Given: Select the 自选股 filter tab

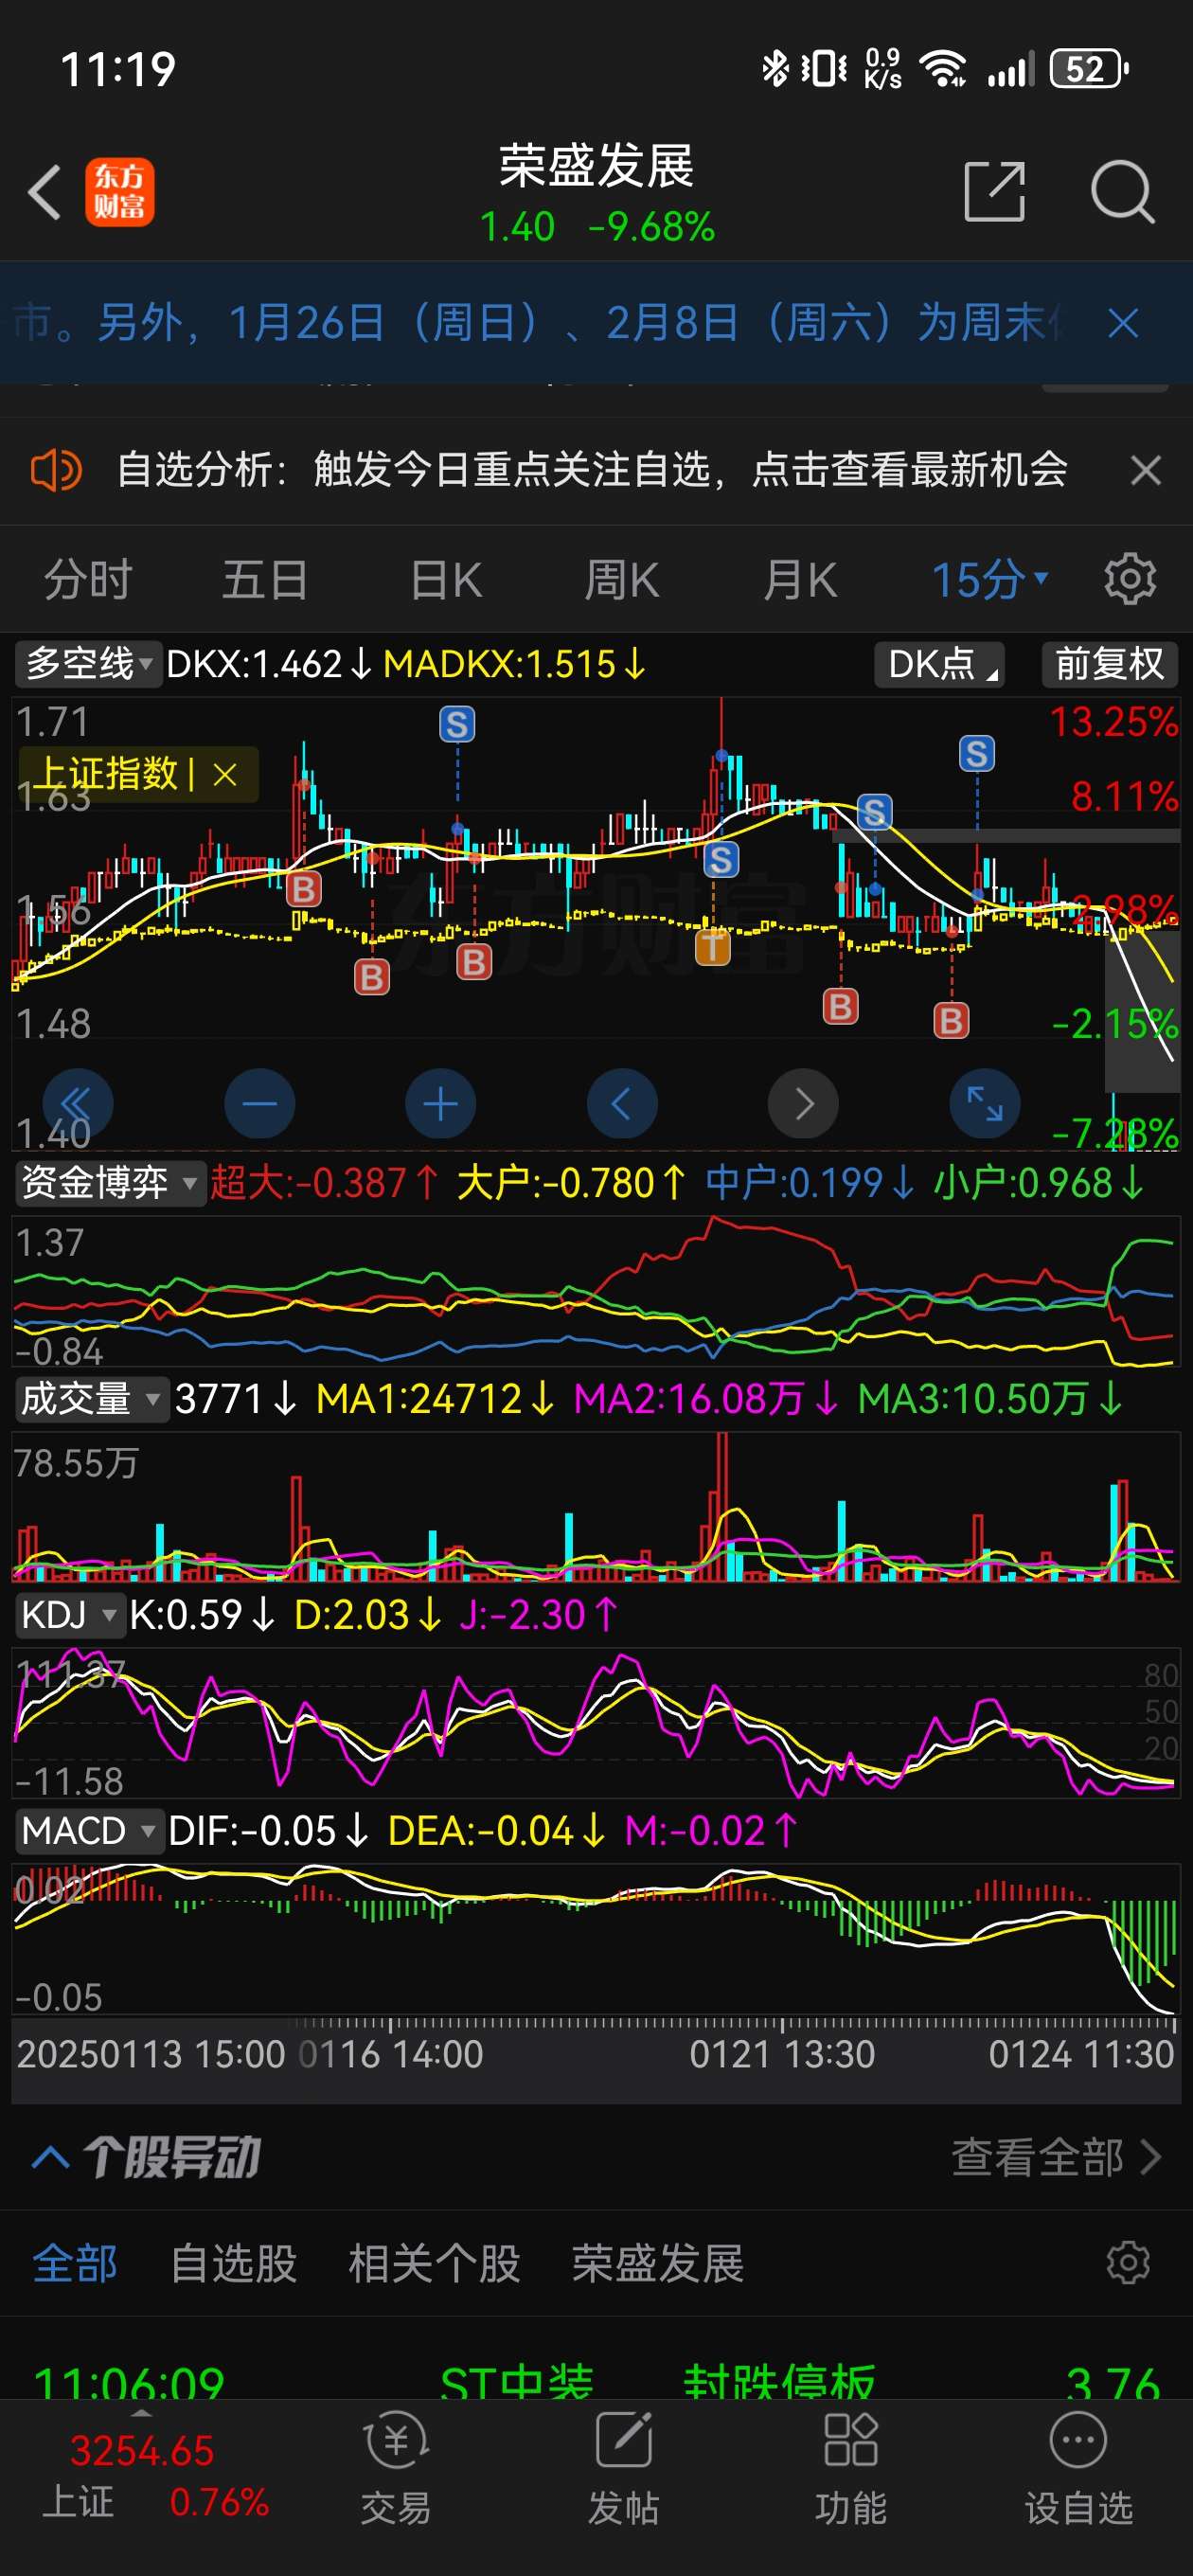Looking at the screenshot, I should [234, 2264].
